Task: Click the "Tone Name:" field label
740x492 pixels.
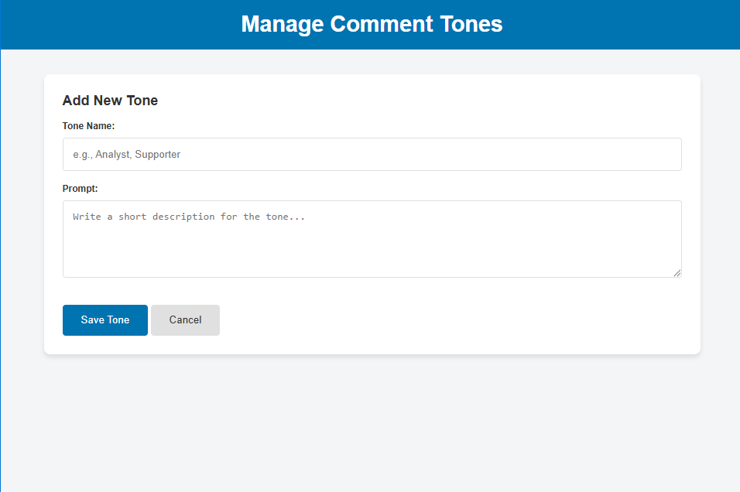Action: [88, 125]
